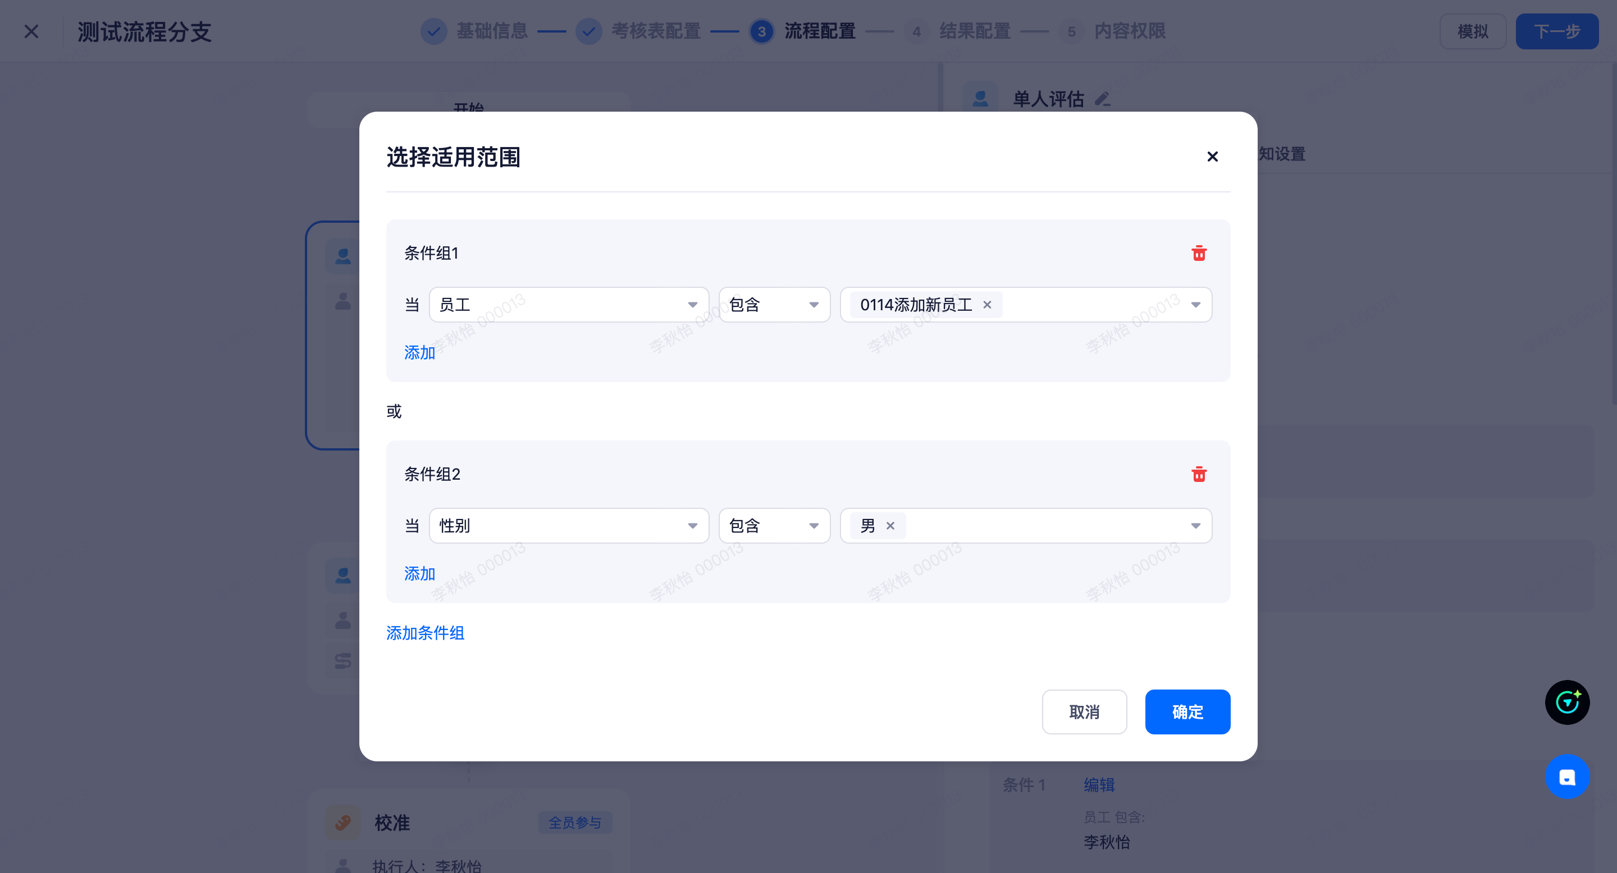Remove the 0114添加新员工 tag

987,305
